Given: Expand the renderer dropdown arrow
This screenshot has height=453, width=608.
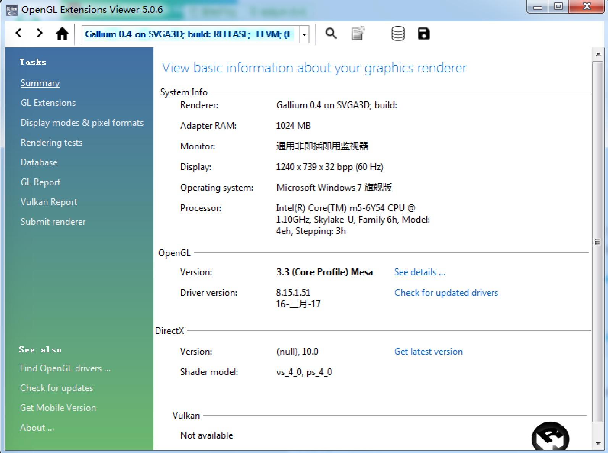Looking at the screenshot, I should (x=304, y=35).
